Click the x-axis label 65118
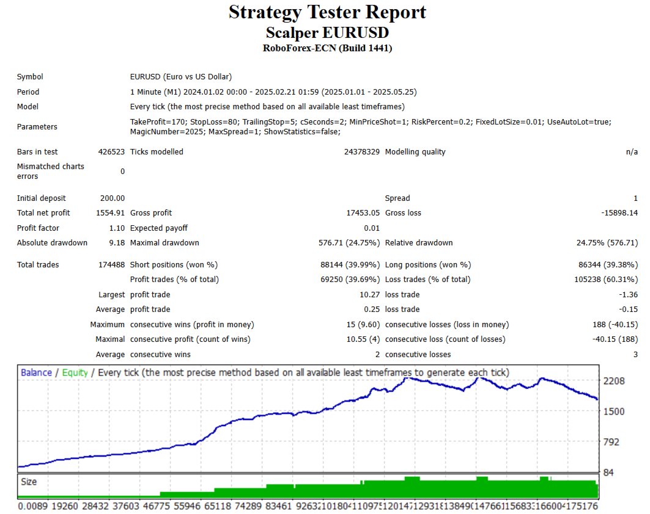Screen dimensions: 650x514 [218, 506]
